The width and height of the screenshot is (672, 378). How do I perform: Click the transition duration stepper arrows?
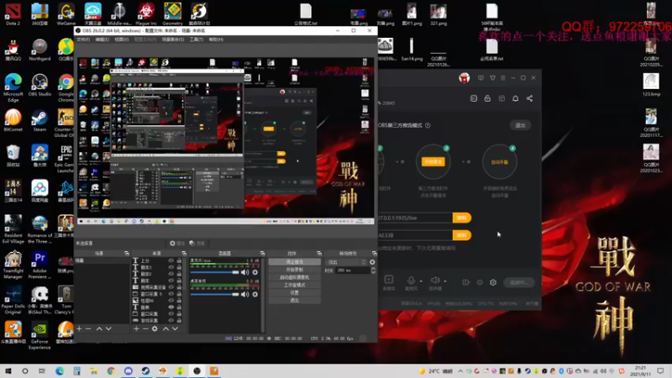point(373,270)
